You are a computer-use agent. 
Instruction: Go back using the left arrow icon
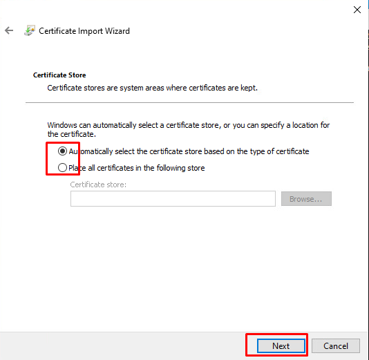point(9,30)
